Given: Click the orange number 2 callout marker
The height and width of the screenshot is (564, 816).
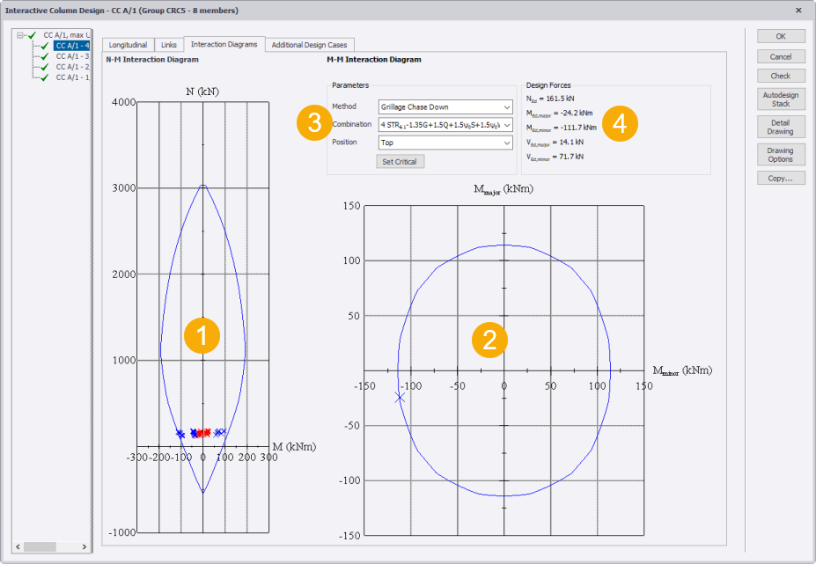Looking at the screenshot, I should click(x=489, y=339).
